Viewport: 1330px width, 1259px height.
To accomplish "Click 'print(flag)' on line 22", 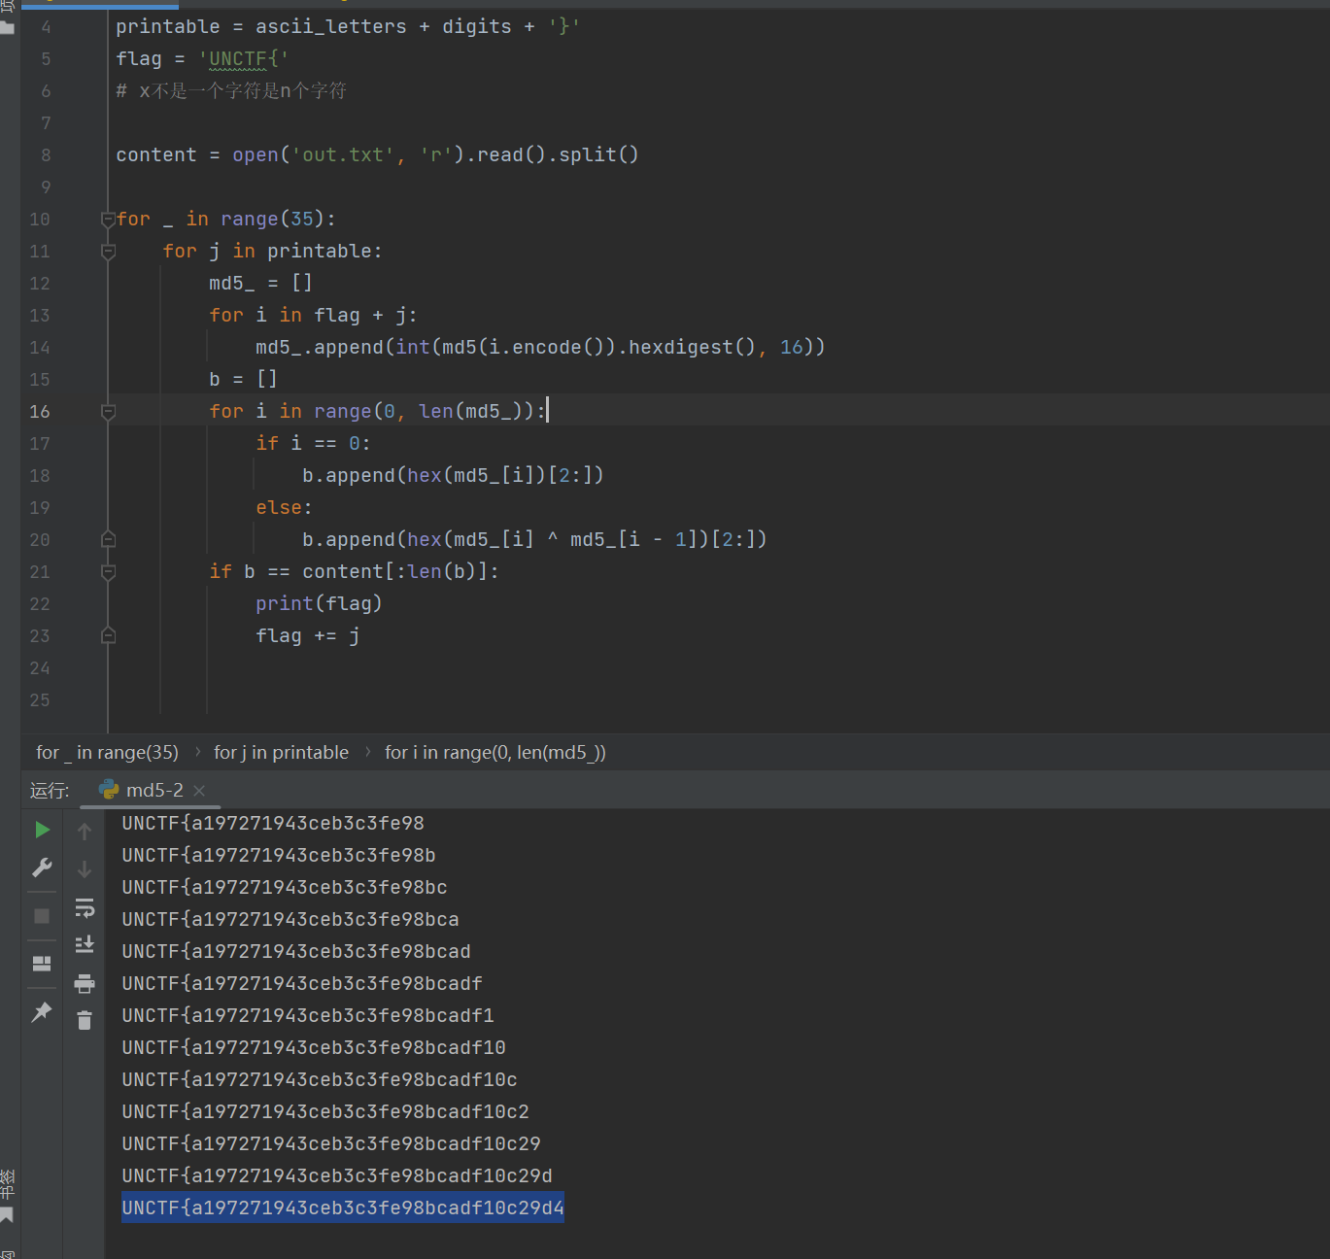I will pyautogui.click(x=319, y=603).
